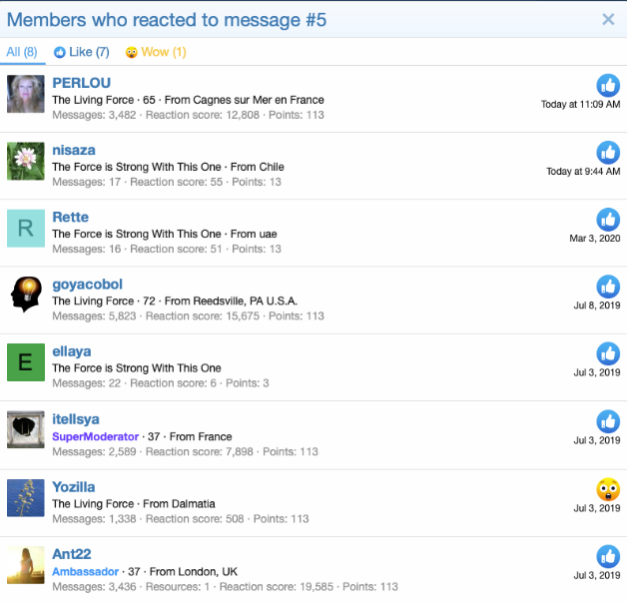
Task: Click the Like icon in Rette's row
Action: (x=608, y=219)
